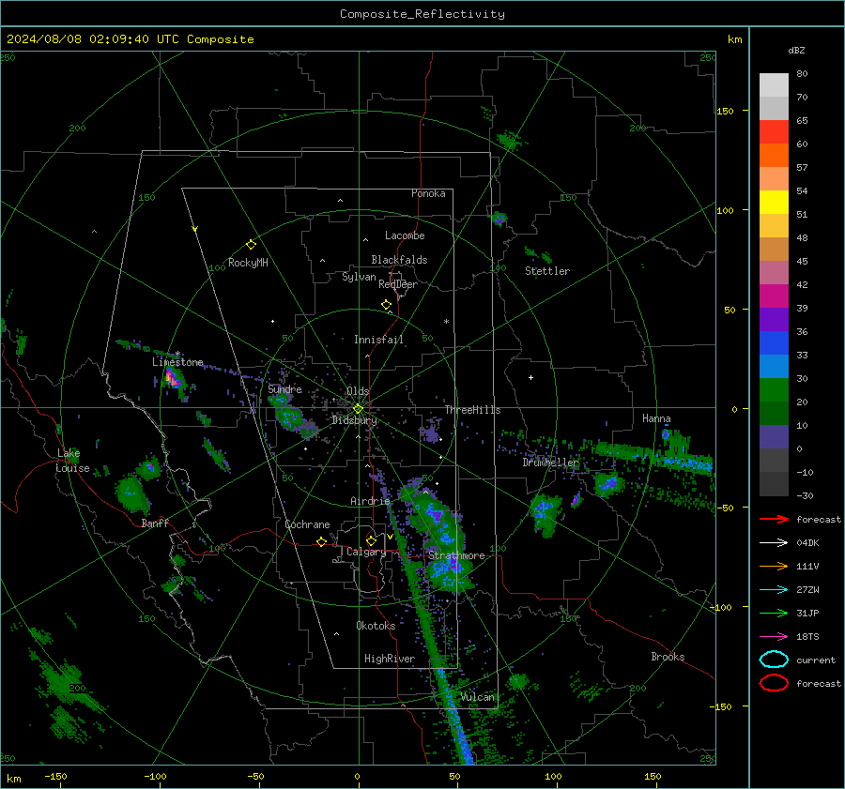The image size is (845, 789).
Task: Pick the purple 39-36 dBZ swatch
Action: pos(774,320)
